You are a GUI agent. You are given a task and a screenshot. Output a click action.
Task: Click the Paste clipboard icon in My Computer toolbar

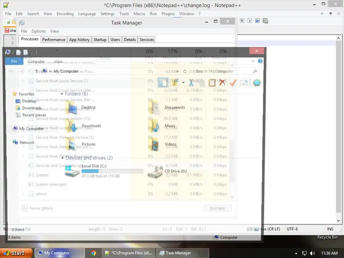point(212,83)
